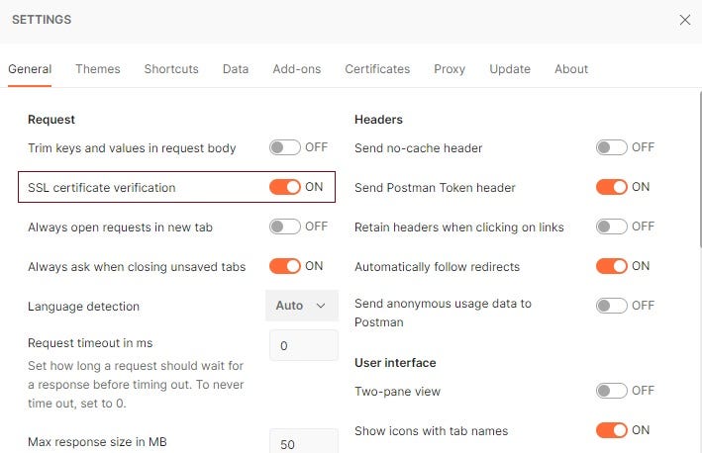This screenshot has width=702, height=453.
Task: Open the Add-ons tab
Action: pyautogui.click(x=297, y=69)
